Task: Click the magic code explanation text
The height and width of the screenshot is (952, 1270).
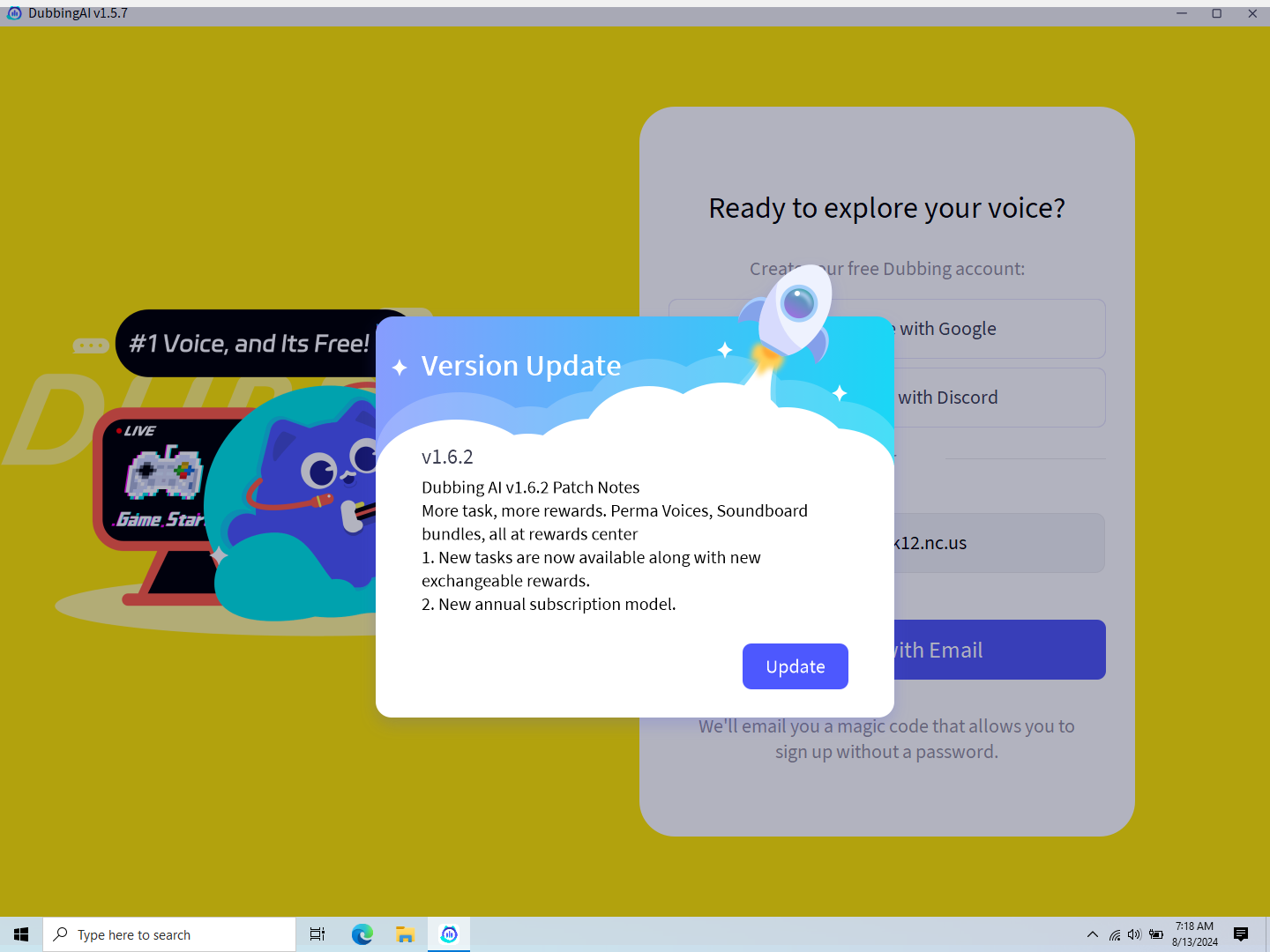Action: 886,739
